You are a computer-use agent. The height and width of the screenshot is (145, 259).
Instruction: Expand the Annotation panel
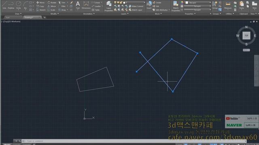pos(89,14)
